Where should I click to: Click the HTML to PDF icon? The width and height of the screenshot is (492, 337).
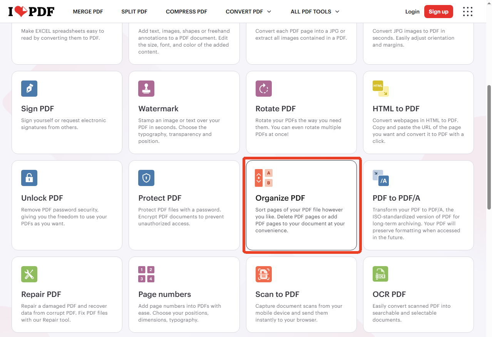coord(381,89)
